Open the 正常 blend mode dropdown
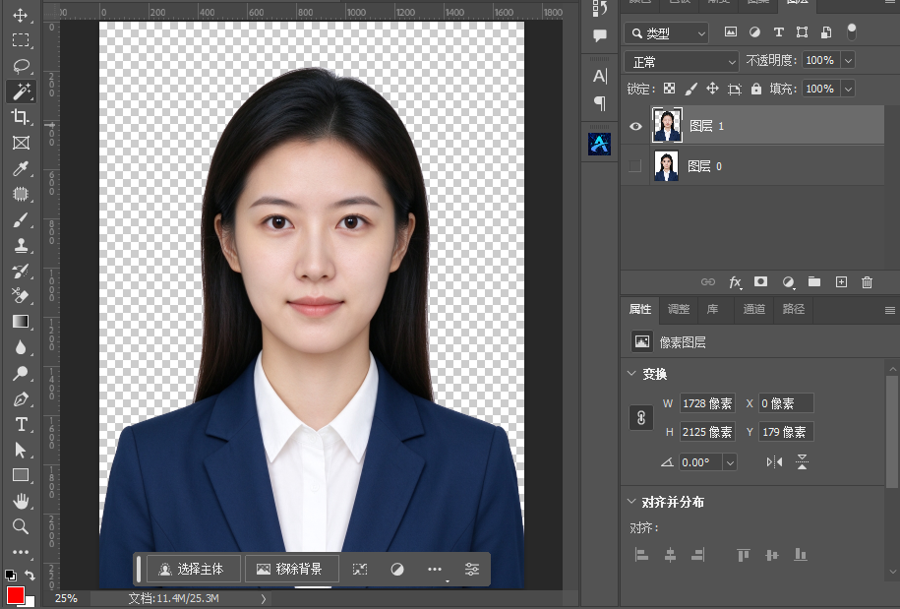The width and height of the screenshot is (900, 609). pyautogui.click(x=682, y=61)
